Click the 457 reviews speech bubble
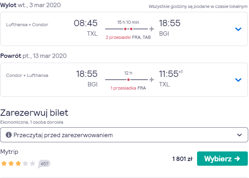Viewport: 249px width, 178px height. pyautogui.click(x=44, y=164)
